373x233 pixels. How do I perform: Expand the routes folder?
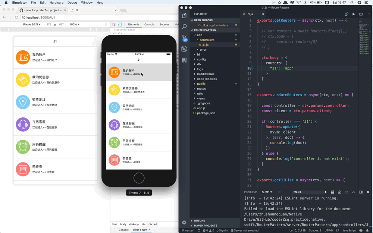point(215,89)
